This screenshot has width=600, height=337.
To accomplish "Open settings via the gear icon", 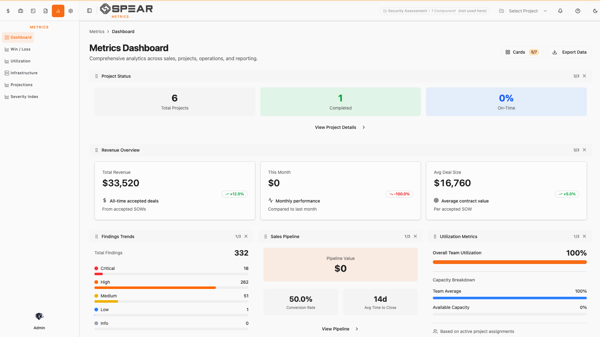I will click(71, 11).
